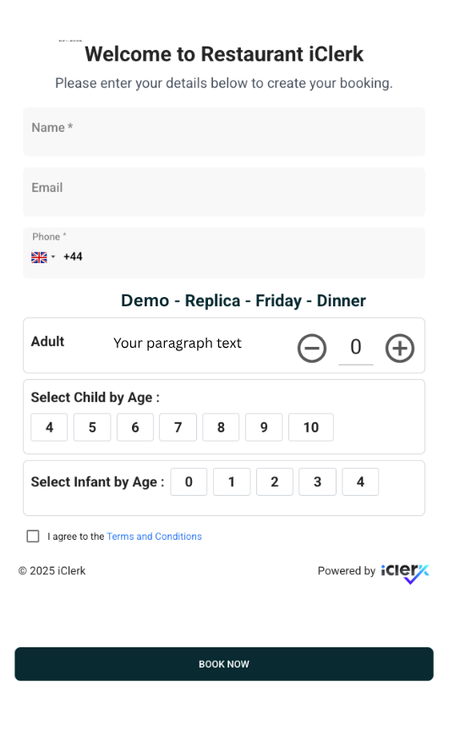This screenshot has width=449, height=731.
Task: Choose child age 5 button
Action: click(x=92, y=427)
